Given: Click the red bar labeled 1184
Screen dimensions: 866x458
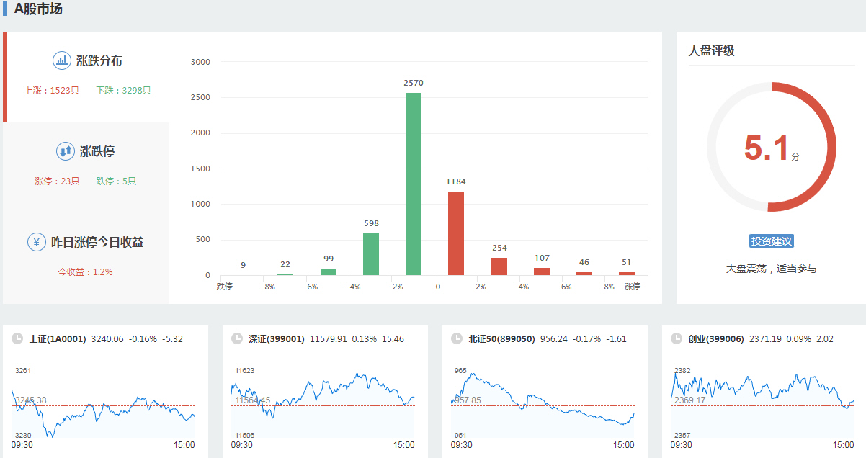Looking at the screenshot, I should tap(456, 233).
